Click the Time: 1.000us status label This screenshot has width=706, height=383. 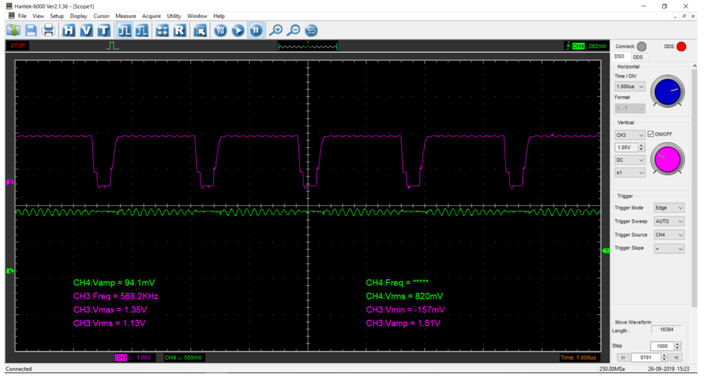click(x=578, y=357)
